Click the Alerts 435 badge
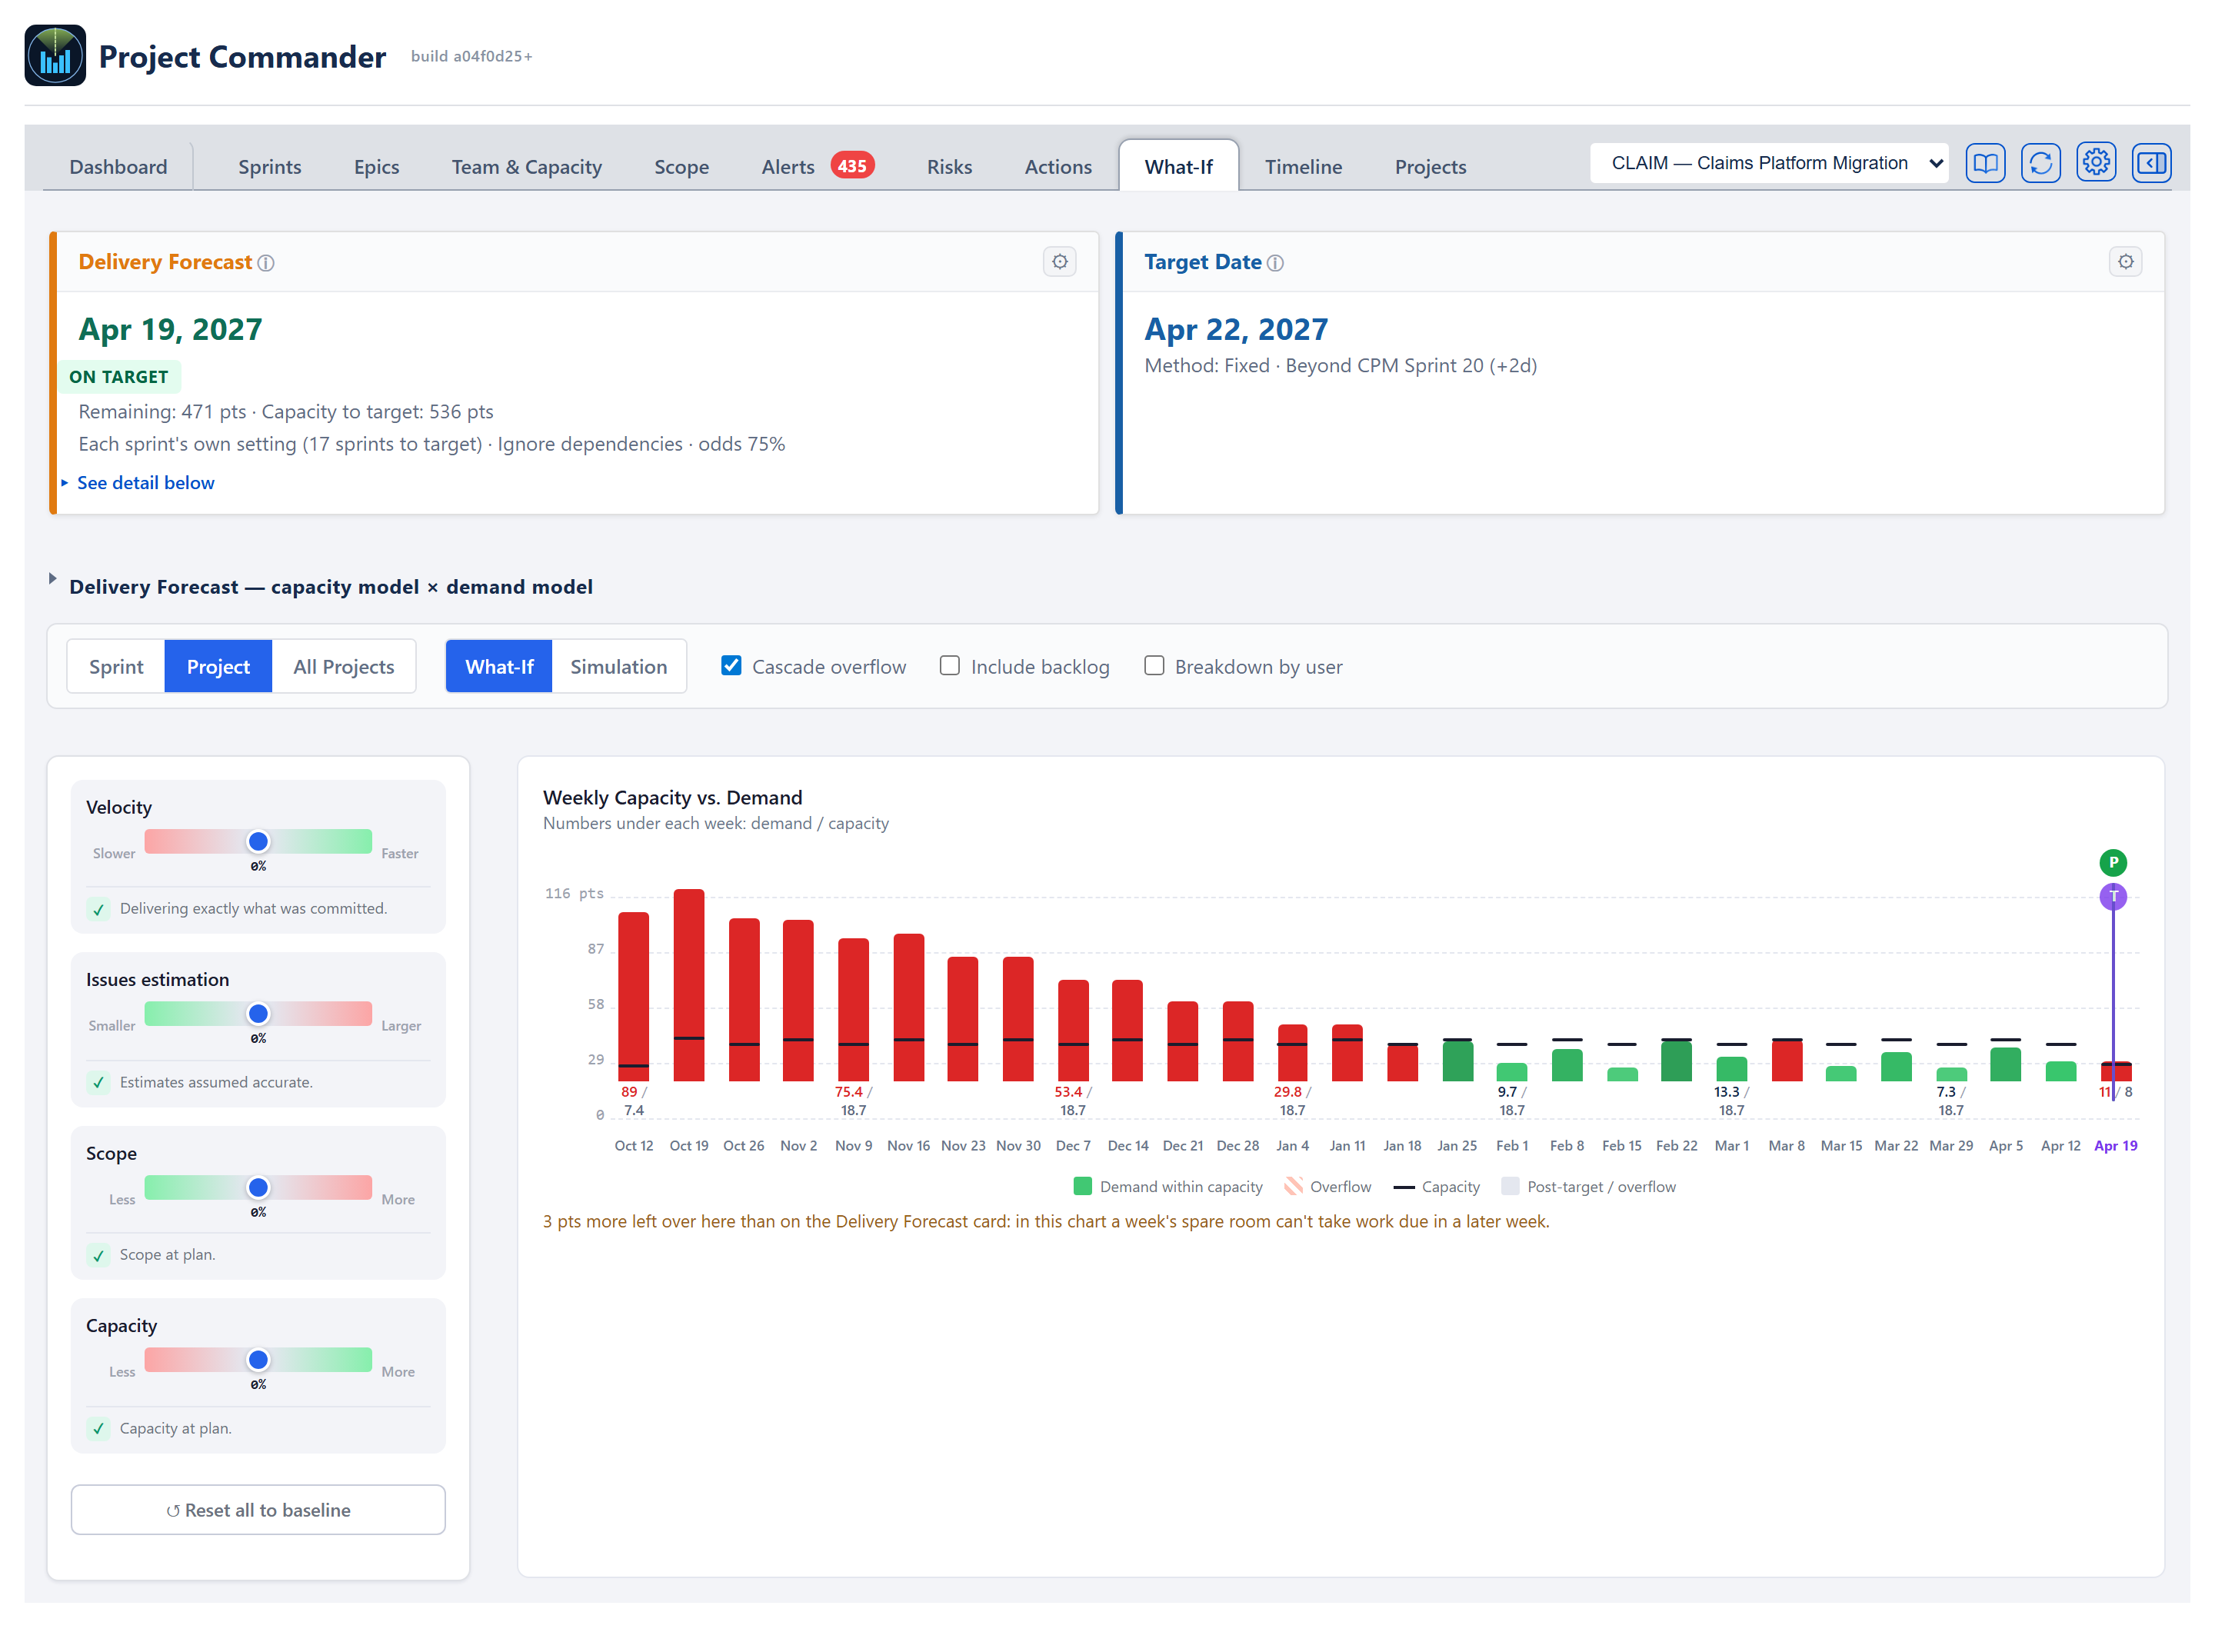The width and height of the screenshot is (2215, 1652). pos(852,166)
